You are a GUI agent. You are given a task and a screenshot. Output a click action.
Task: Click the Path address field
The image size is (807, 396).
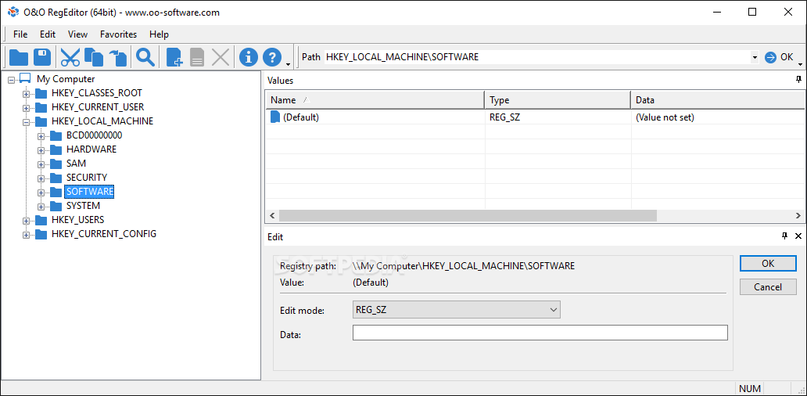pos(536,57)
